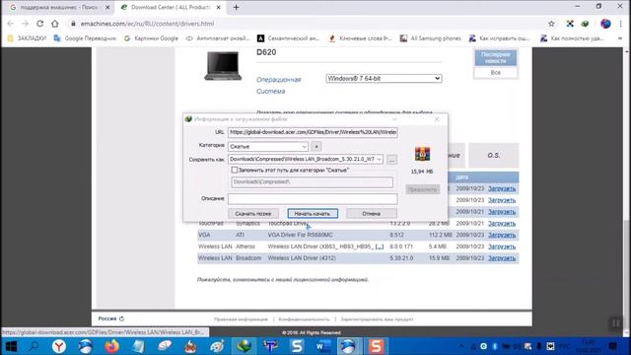631x355 pixels.
Task: Open Firefox from the taskbar
Action: tap(111, 346)
